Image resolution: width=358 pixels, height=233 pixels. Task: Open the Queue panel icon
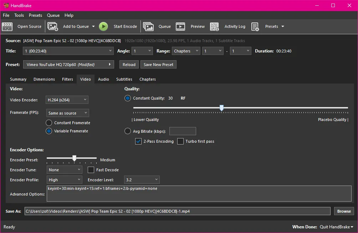(x=149, y=26)
